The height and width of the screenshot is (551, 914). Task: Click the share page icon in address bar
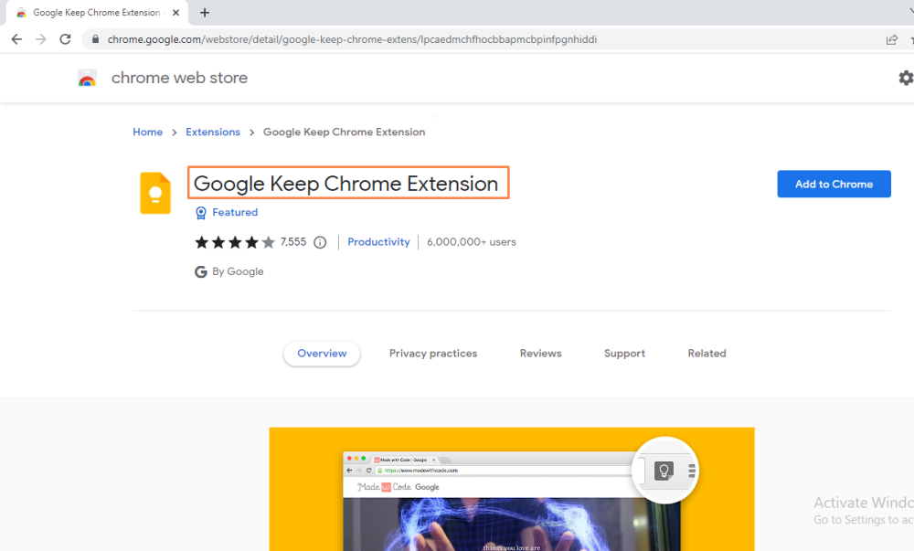click(891, 39)
